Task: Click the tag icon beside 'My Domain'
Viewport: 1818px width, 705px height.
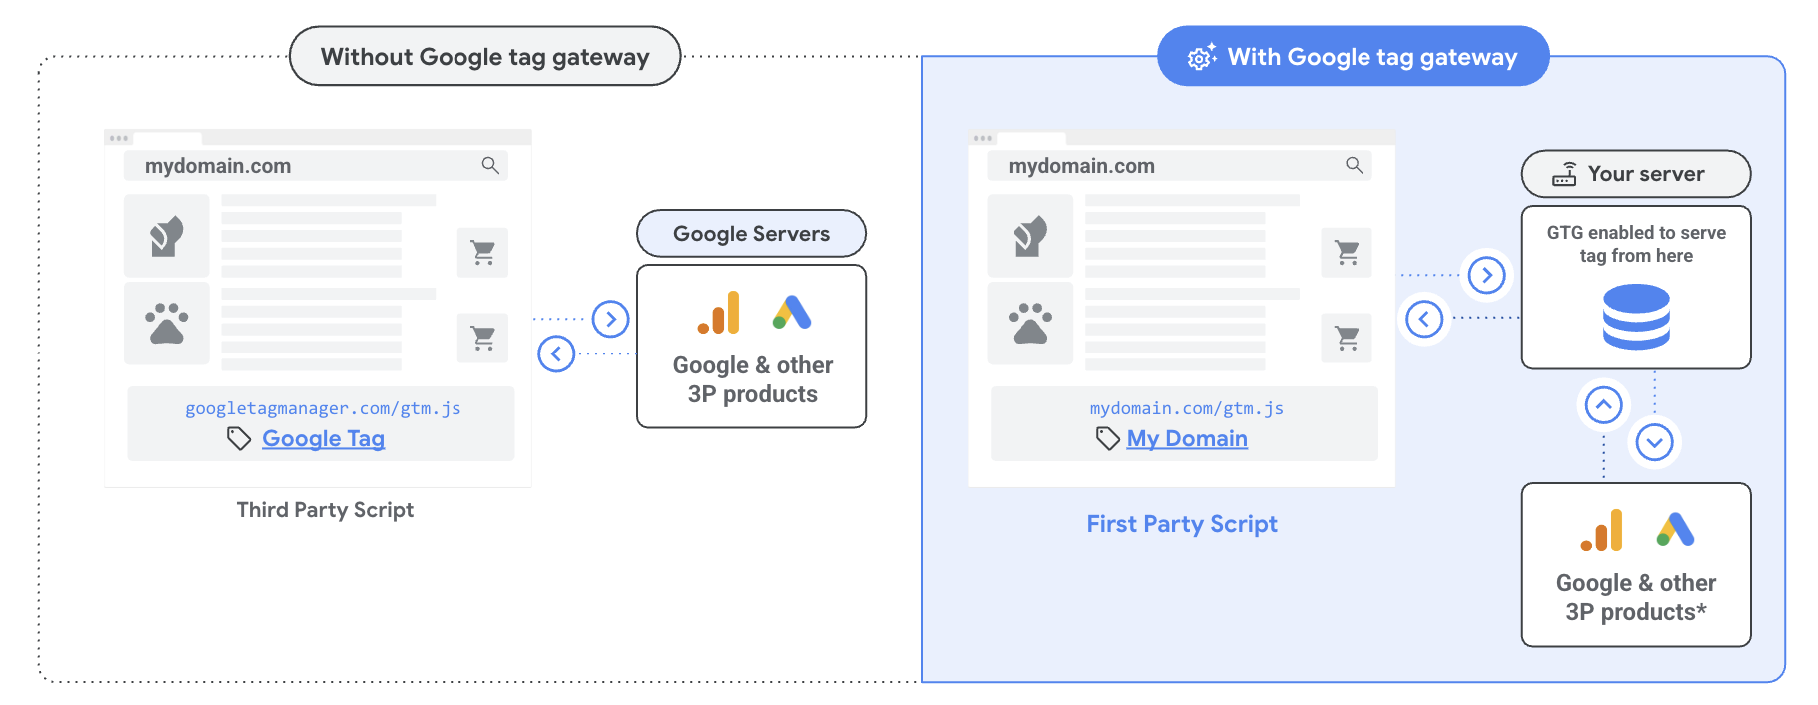Action: pyautogui.click(x=1107, y=439)
